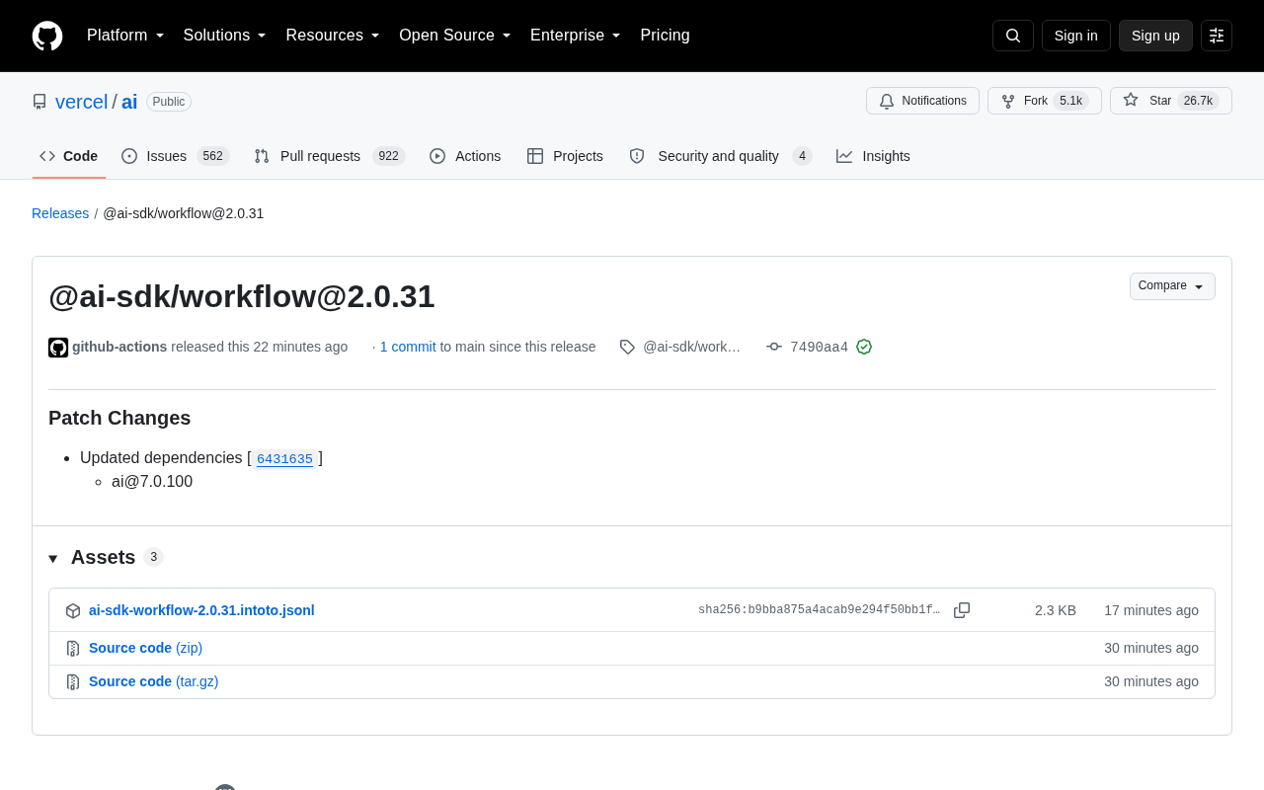Open the @ai-sdk/work… tag link
The height and width of the screenshot is (790, 1264).
click(x=691, y=347)
